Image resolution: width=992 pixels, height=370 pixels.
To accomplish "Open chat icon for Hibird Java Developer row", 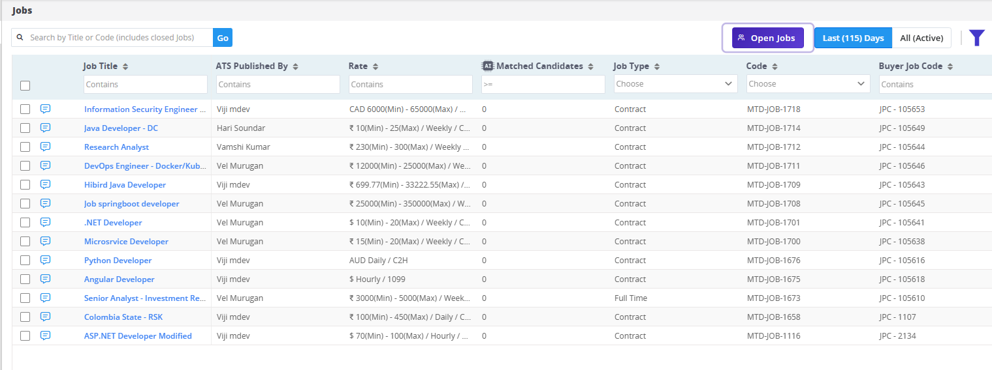I will tap(46, 184).
